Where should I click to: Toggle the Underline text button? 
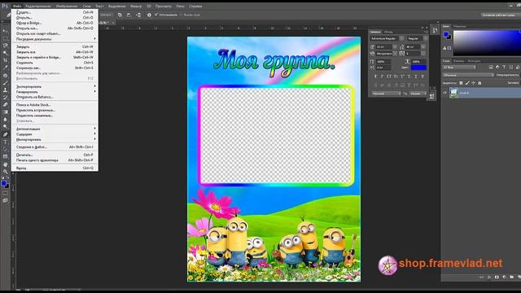click(416, 77)
